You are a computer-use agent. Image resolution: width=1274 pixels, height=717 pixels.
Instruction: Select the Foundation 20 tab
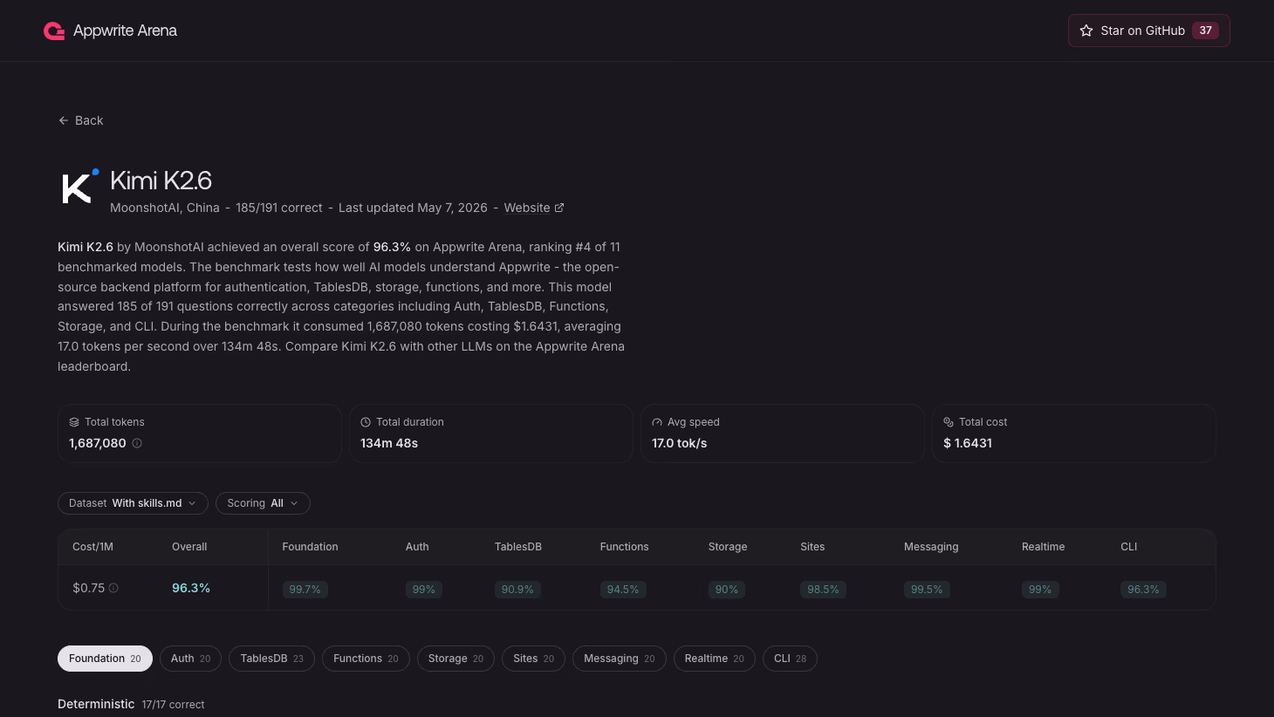point(105,659)
